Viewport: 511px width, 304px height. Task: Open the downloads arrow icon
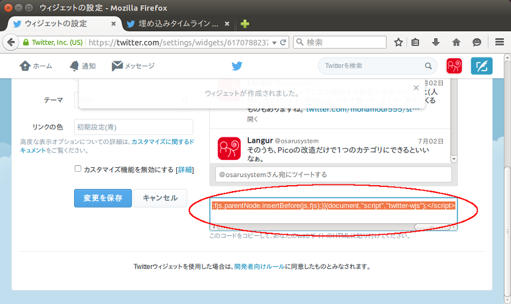(x=436, y=42)
